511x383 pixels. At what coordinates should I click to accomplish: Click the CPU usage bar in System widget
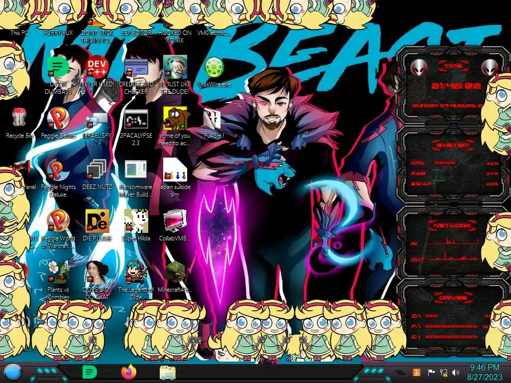pyautogui.click(x=445, y=163)
